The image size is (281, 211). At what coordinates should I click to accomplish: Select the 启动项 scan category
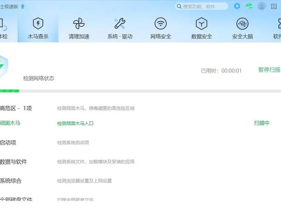[8, 143]
